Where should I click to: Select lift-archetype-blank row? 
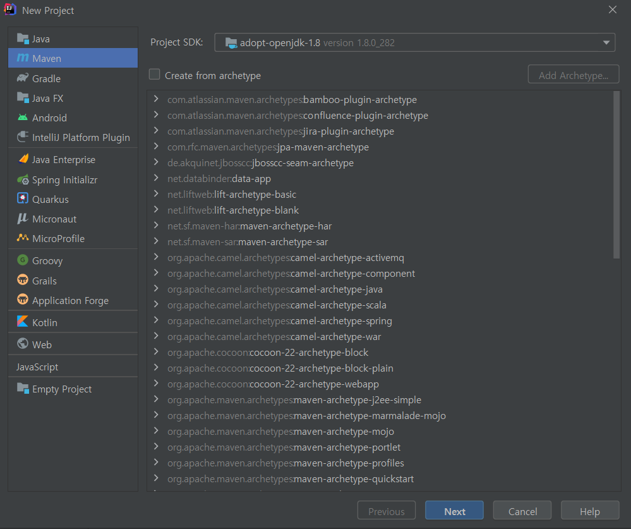380,210
